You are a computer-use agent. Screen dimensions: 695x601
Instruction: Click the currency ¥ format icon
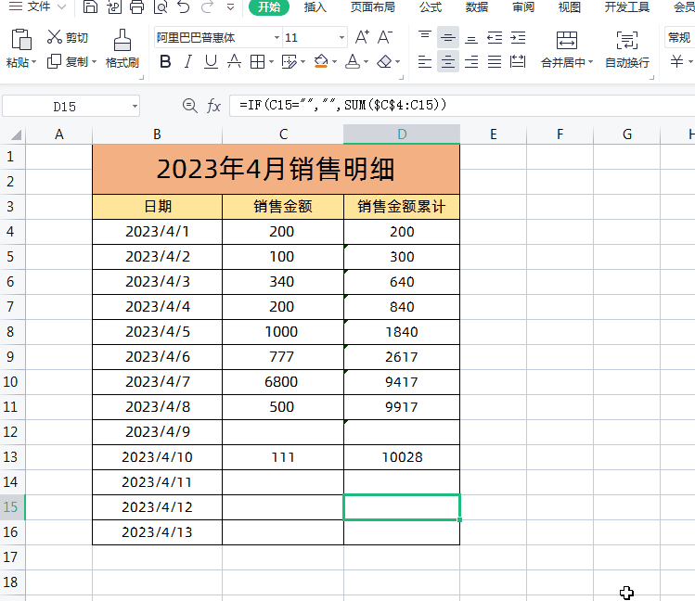pyautogui.click(x=676, y=61)
